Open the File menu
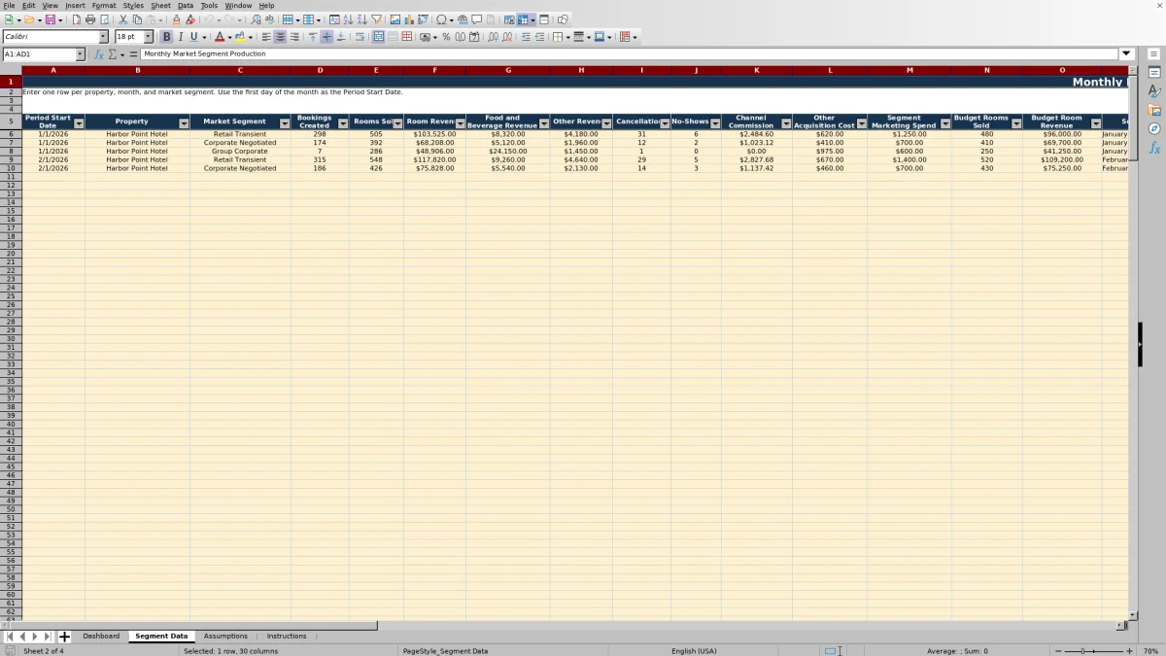Screen dimensions: 1166x656 (x=9, y=6)
